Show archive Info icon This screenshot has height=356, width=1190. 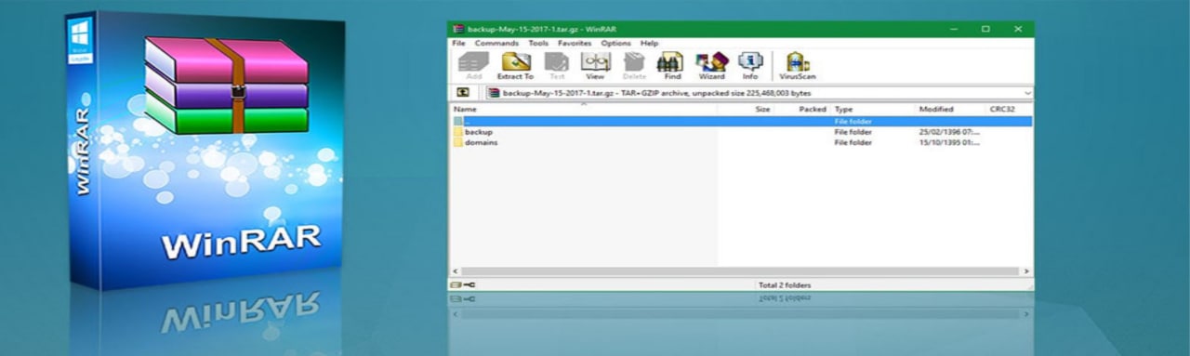tap(749, 65)
